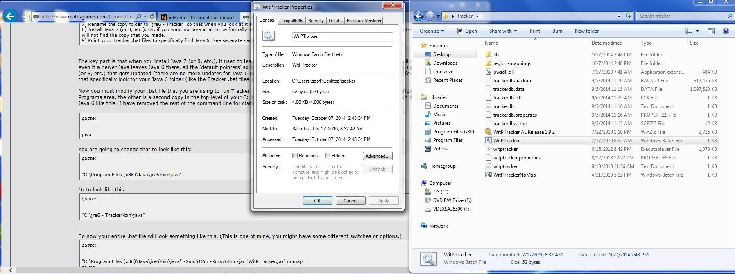Open Homegroup in navigation pane
735x274 pixels.
pos(442,166)
